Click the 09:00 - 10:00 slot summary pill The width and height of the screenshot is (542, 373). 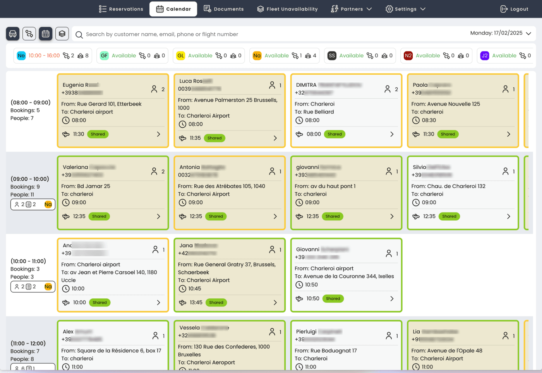[33, 204]
